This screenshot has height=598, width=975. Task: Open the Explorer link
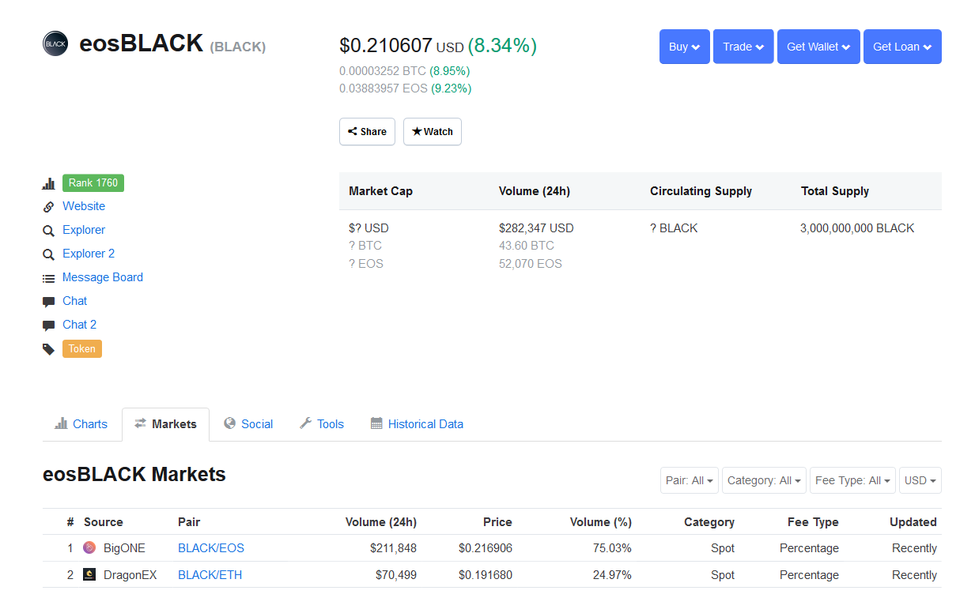tap(84, 230)
